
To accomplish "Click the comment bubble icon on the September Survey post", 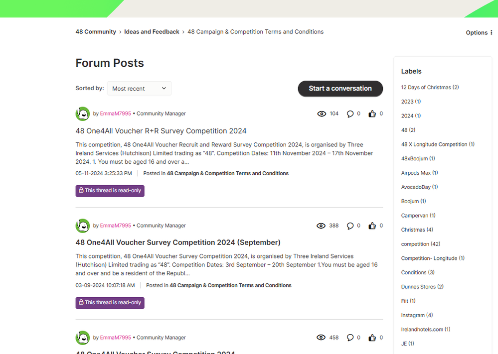I will (x=350, y=226).
